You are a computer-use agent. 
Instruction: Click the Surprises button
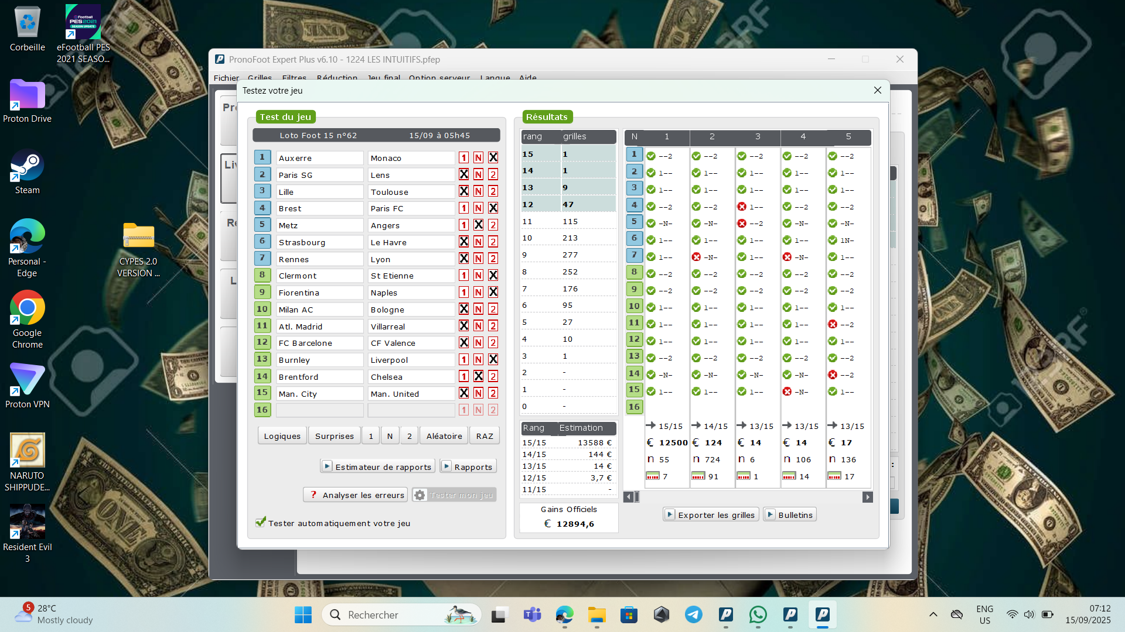point(334,436)
